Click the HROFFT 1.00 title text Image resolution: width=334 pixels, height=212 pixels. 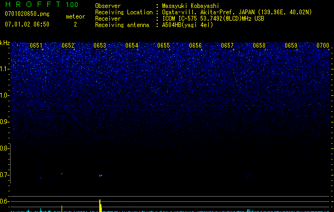pos(41,4)
